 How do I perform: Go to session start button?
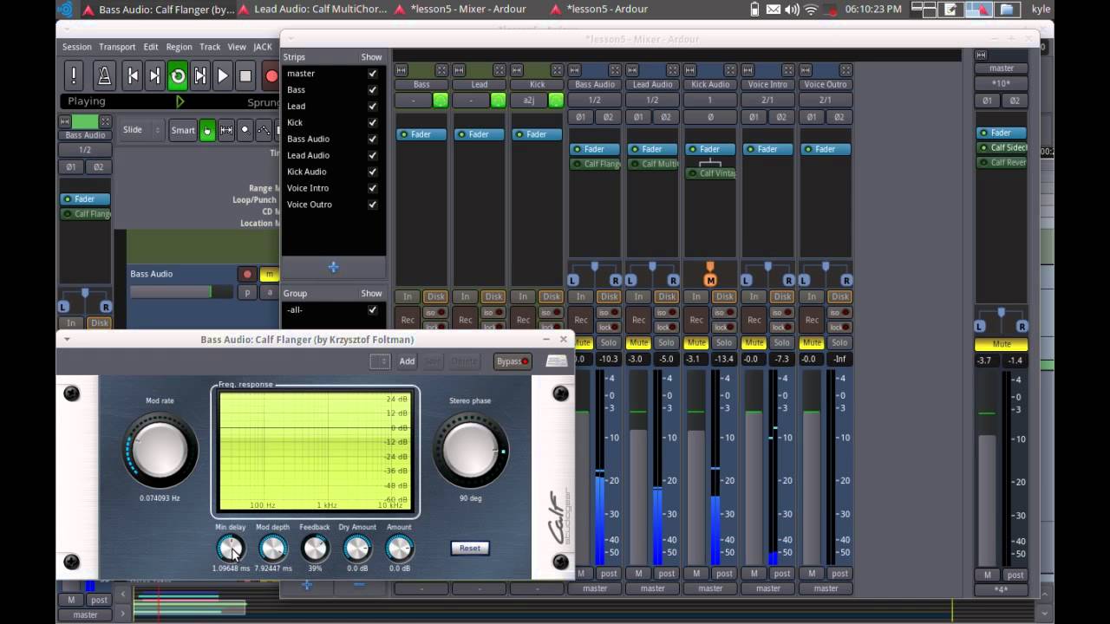[x=133, y=76]
